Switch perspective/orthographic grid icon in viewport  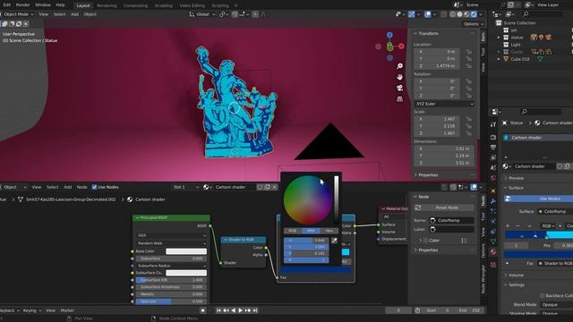click(x=400, y=99)
